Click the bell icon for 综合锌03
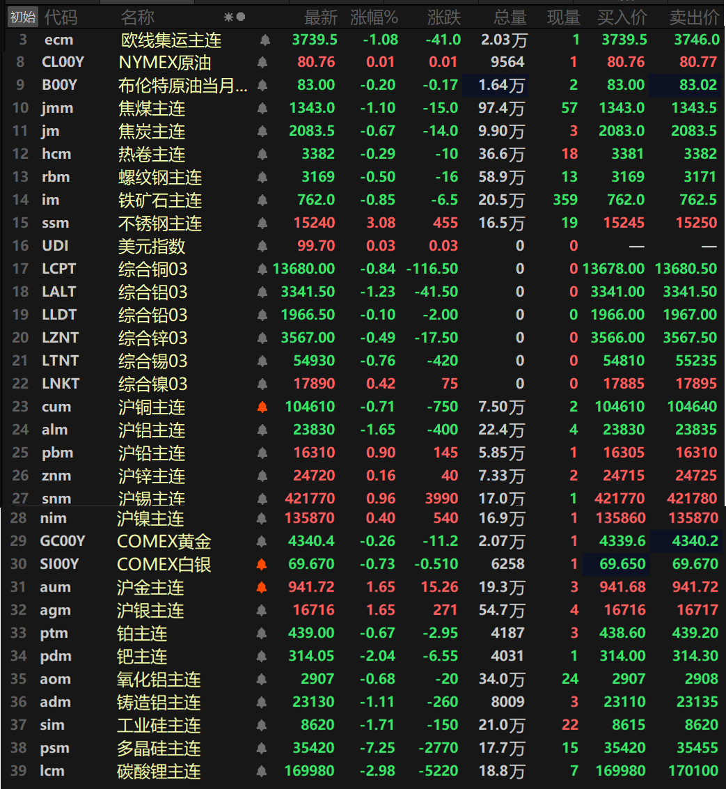This screenshot has height=789, width=726. (x=262, y=338)
